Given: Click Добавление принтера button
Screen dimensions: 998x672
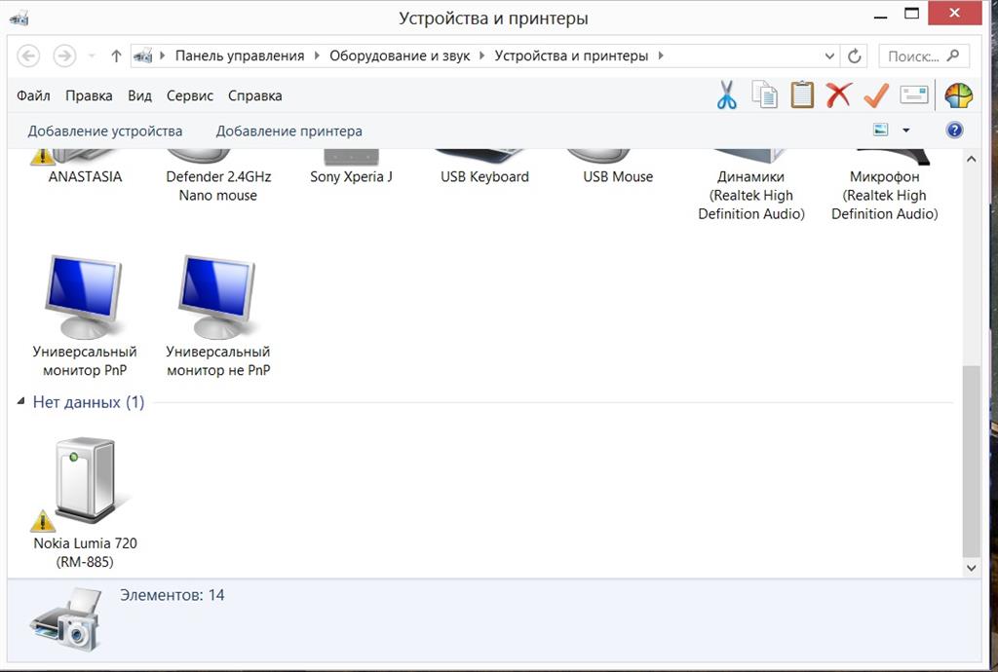Looking at the screenshot, I should pos(288,131).
